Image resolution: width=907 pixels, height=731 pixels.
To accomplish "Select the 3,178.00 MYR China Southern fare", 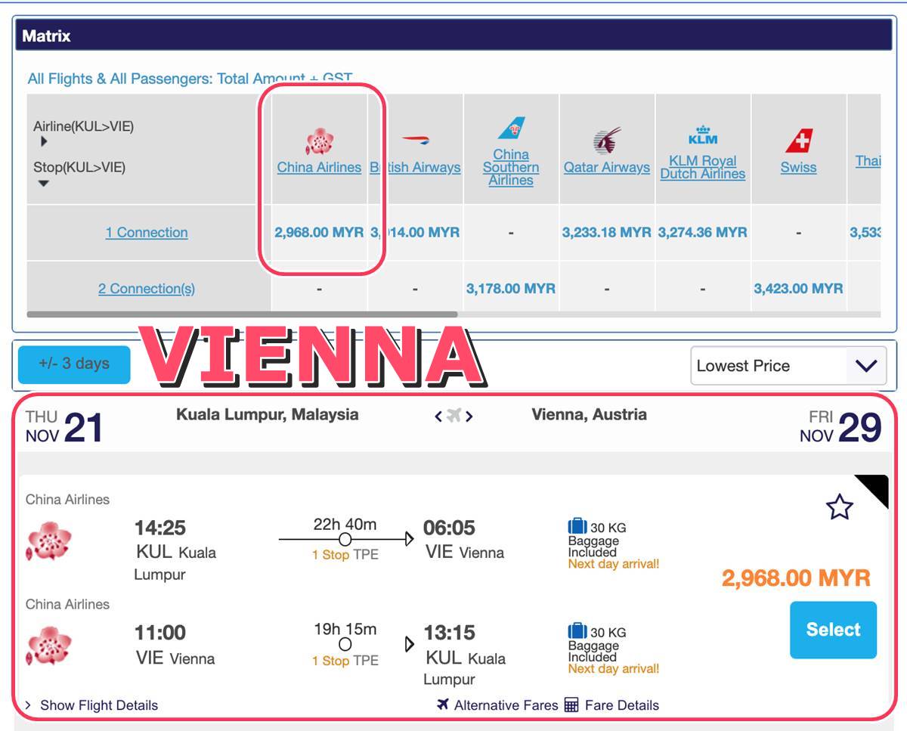I will pos(511,288).
